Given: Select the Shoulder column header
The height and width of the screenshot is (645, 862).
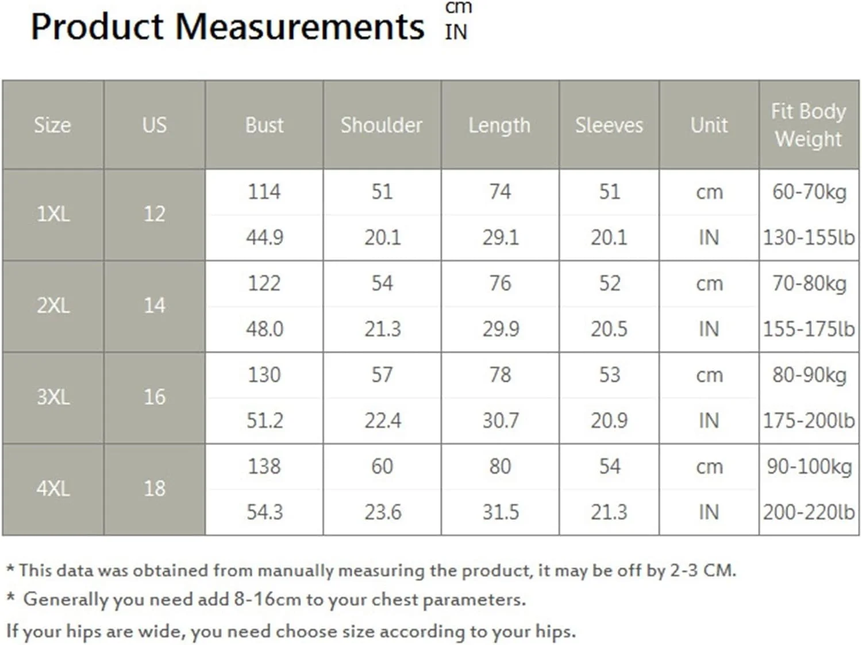Looking at the screenshot, I should (x=382, y=125).
